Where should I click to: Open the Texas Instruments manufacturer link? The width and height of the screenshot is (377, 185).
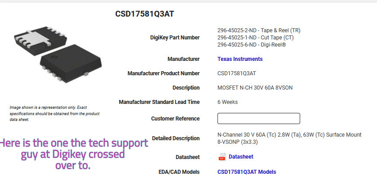click(240, 59)
